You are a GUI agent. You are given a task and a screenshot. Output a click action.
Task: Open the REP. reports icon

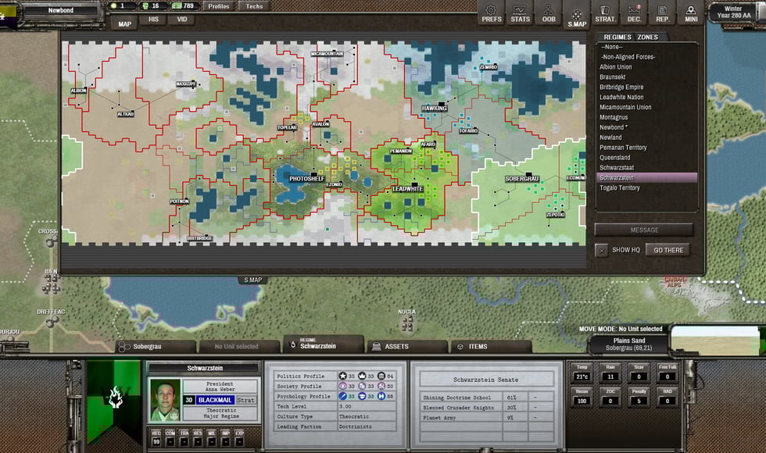coord(663,12)
